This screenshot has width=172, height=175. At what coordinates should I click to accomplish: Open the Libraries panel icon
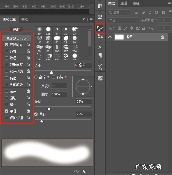(100, 67)
